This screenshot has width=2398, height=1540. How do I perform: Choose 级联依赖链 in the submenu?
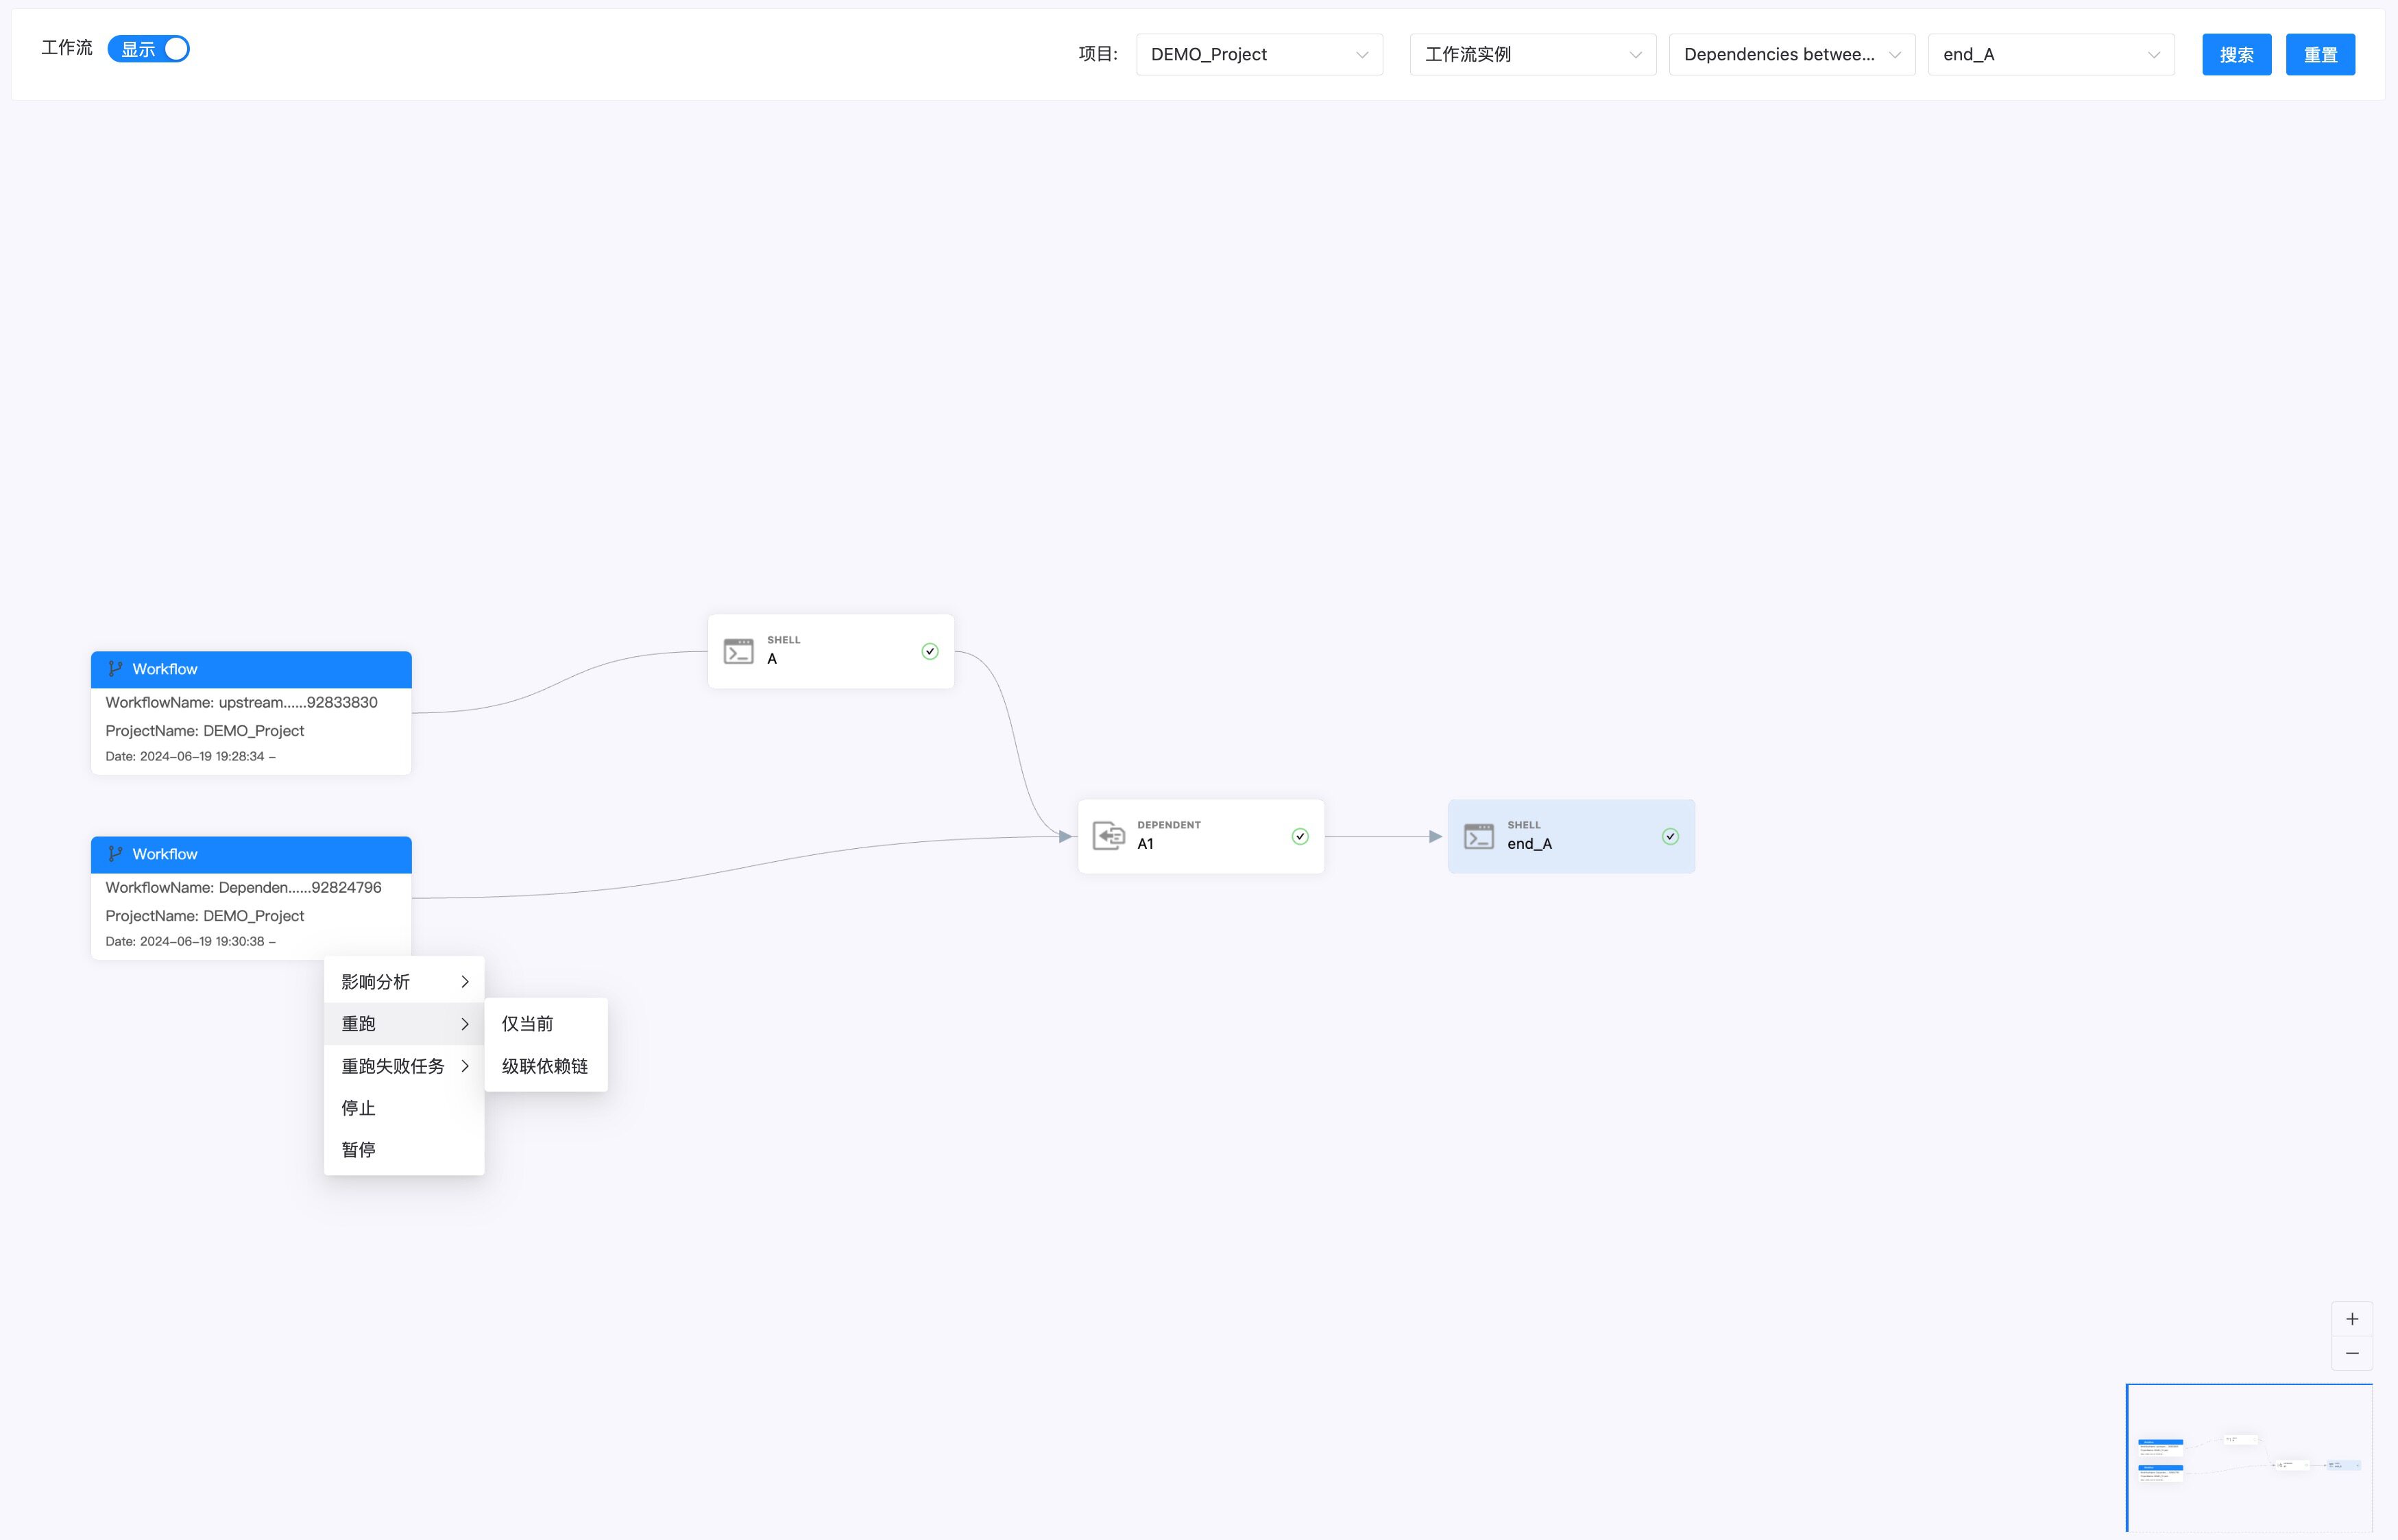545,1066
